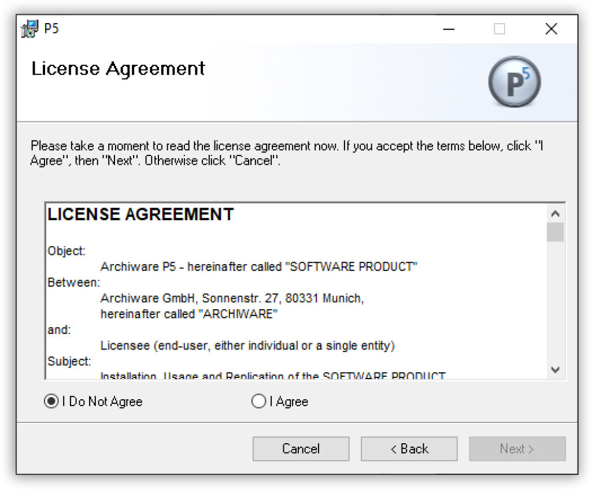Screen dimensions: 592x490
Task: Click the license scrollbar up arrow
Action: [556, 213]
